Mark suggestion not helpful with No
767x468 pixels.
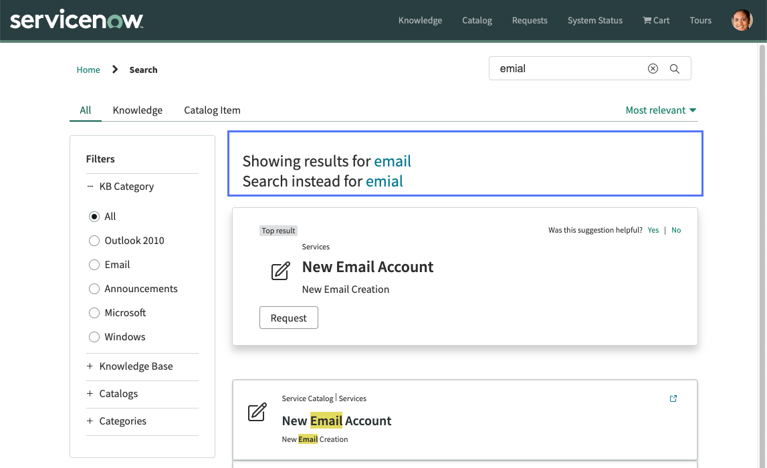coord(676,230)
